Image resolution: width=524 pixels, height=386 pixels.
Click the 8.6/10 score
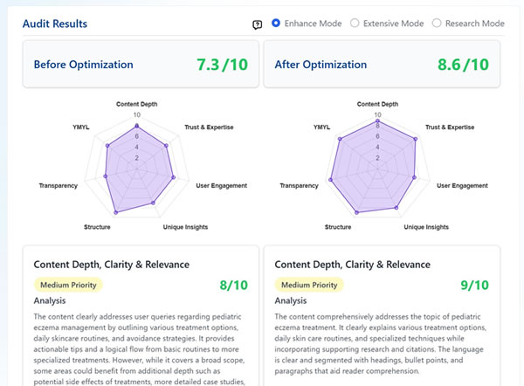(x=463, y=65)
